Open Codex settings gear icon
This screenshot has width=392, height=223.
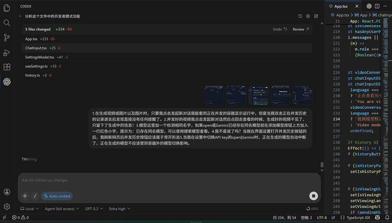(308, 16)
